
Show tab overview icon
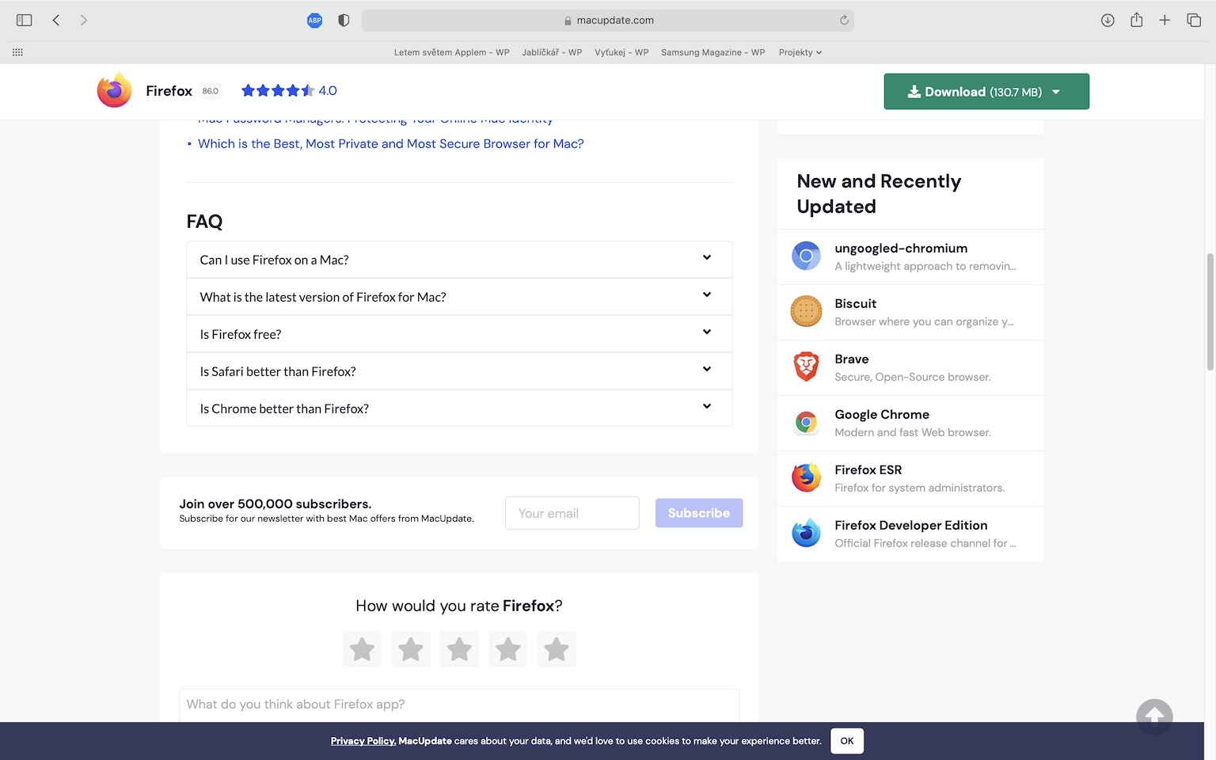pos(1194,20)
